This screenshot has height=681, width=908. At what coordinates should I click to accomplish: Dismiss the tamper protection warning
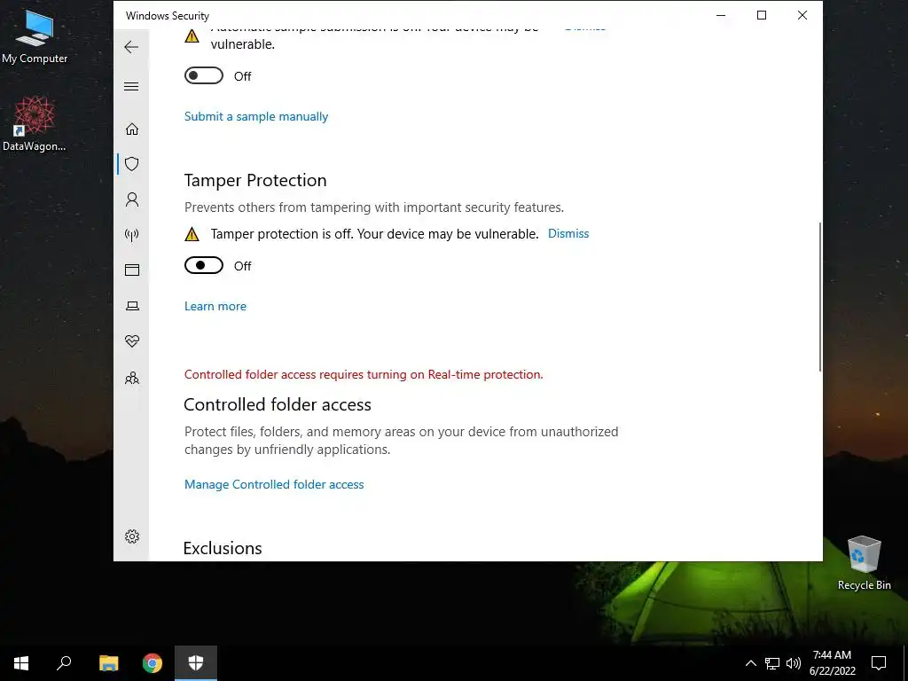pyautogui.click(x=568, y=233)
